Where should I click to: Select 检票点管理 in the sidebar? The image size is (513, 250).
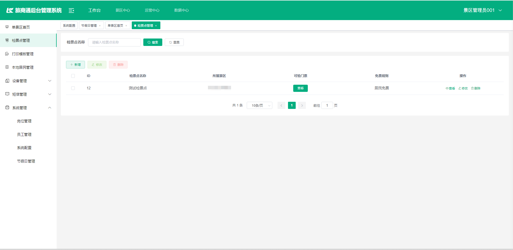pyautogui.click(x=28, y=40)
